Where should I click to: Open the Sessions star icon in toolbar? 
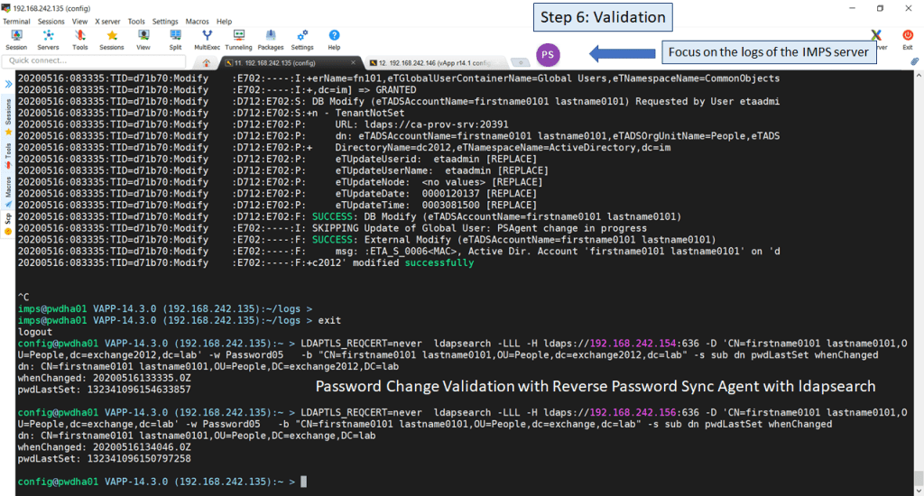(x=112, y=38)
